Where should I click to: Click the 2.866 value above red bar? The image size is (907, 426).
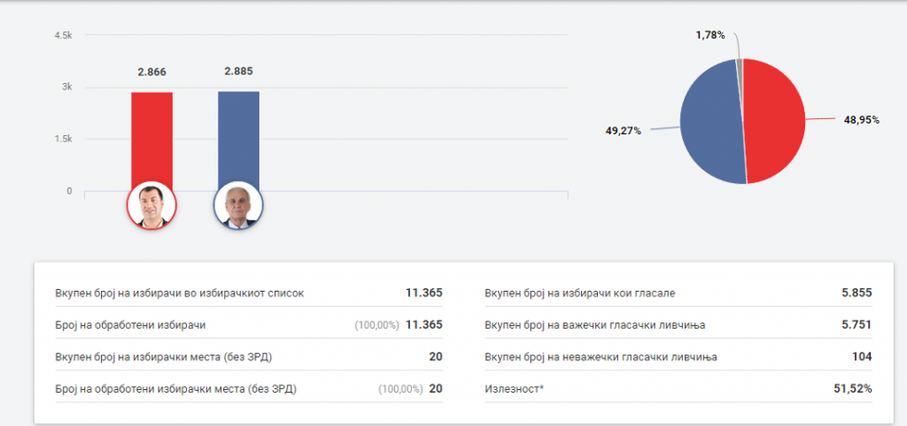click(x=152, y=72)
